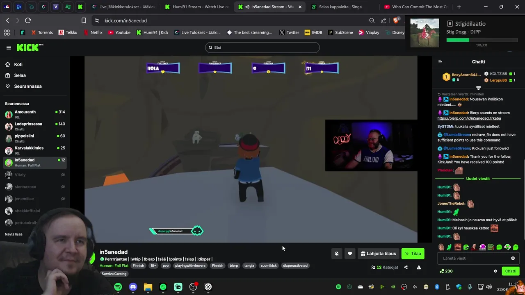Close the in5anedad Stream tab

click(300, 7)
